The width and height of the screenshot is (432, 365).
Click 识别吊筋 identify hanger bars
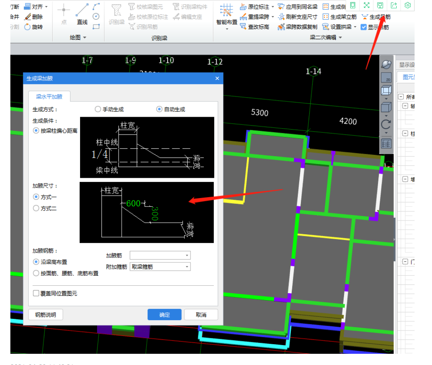[143, 27]
